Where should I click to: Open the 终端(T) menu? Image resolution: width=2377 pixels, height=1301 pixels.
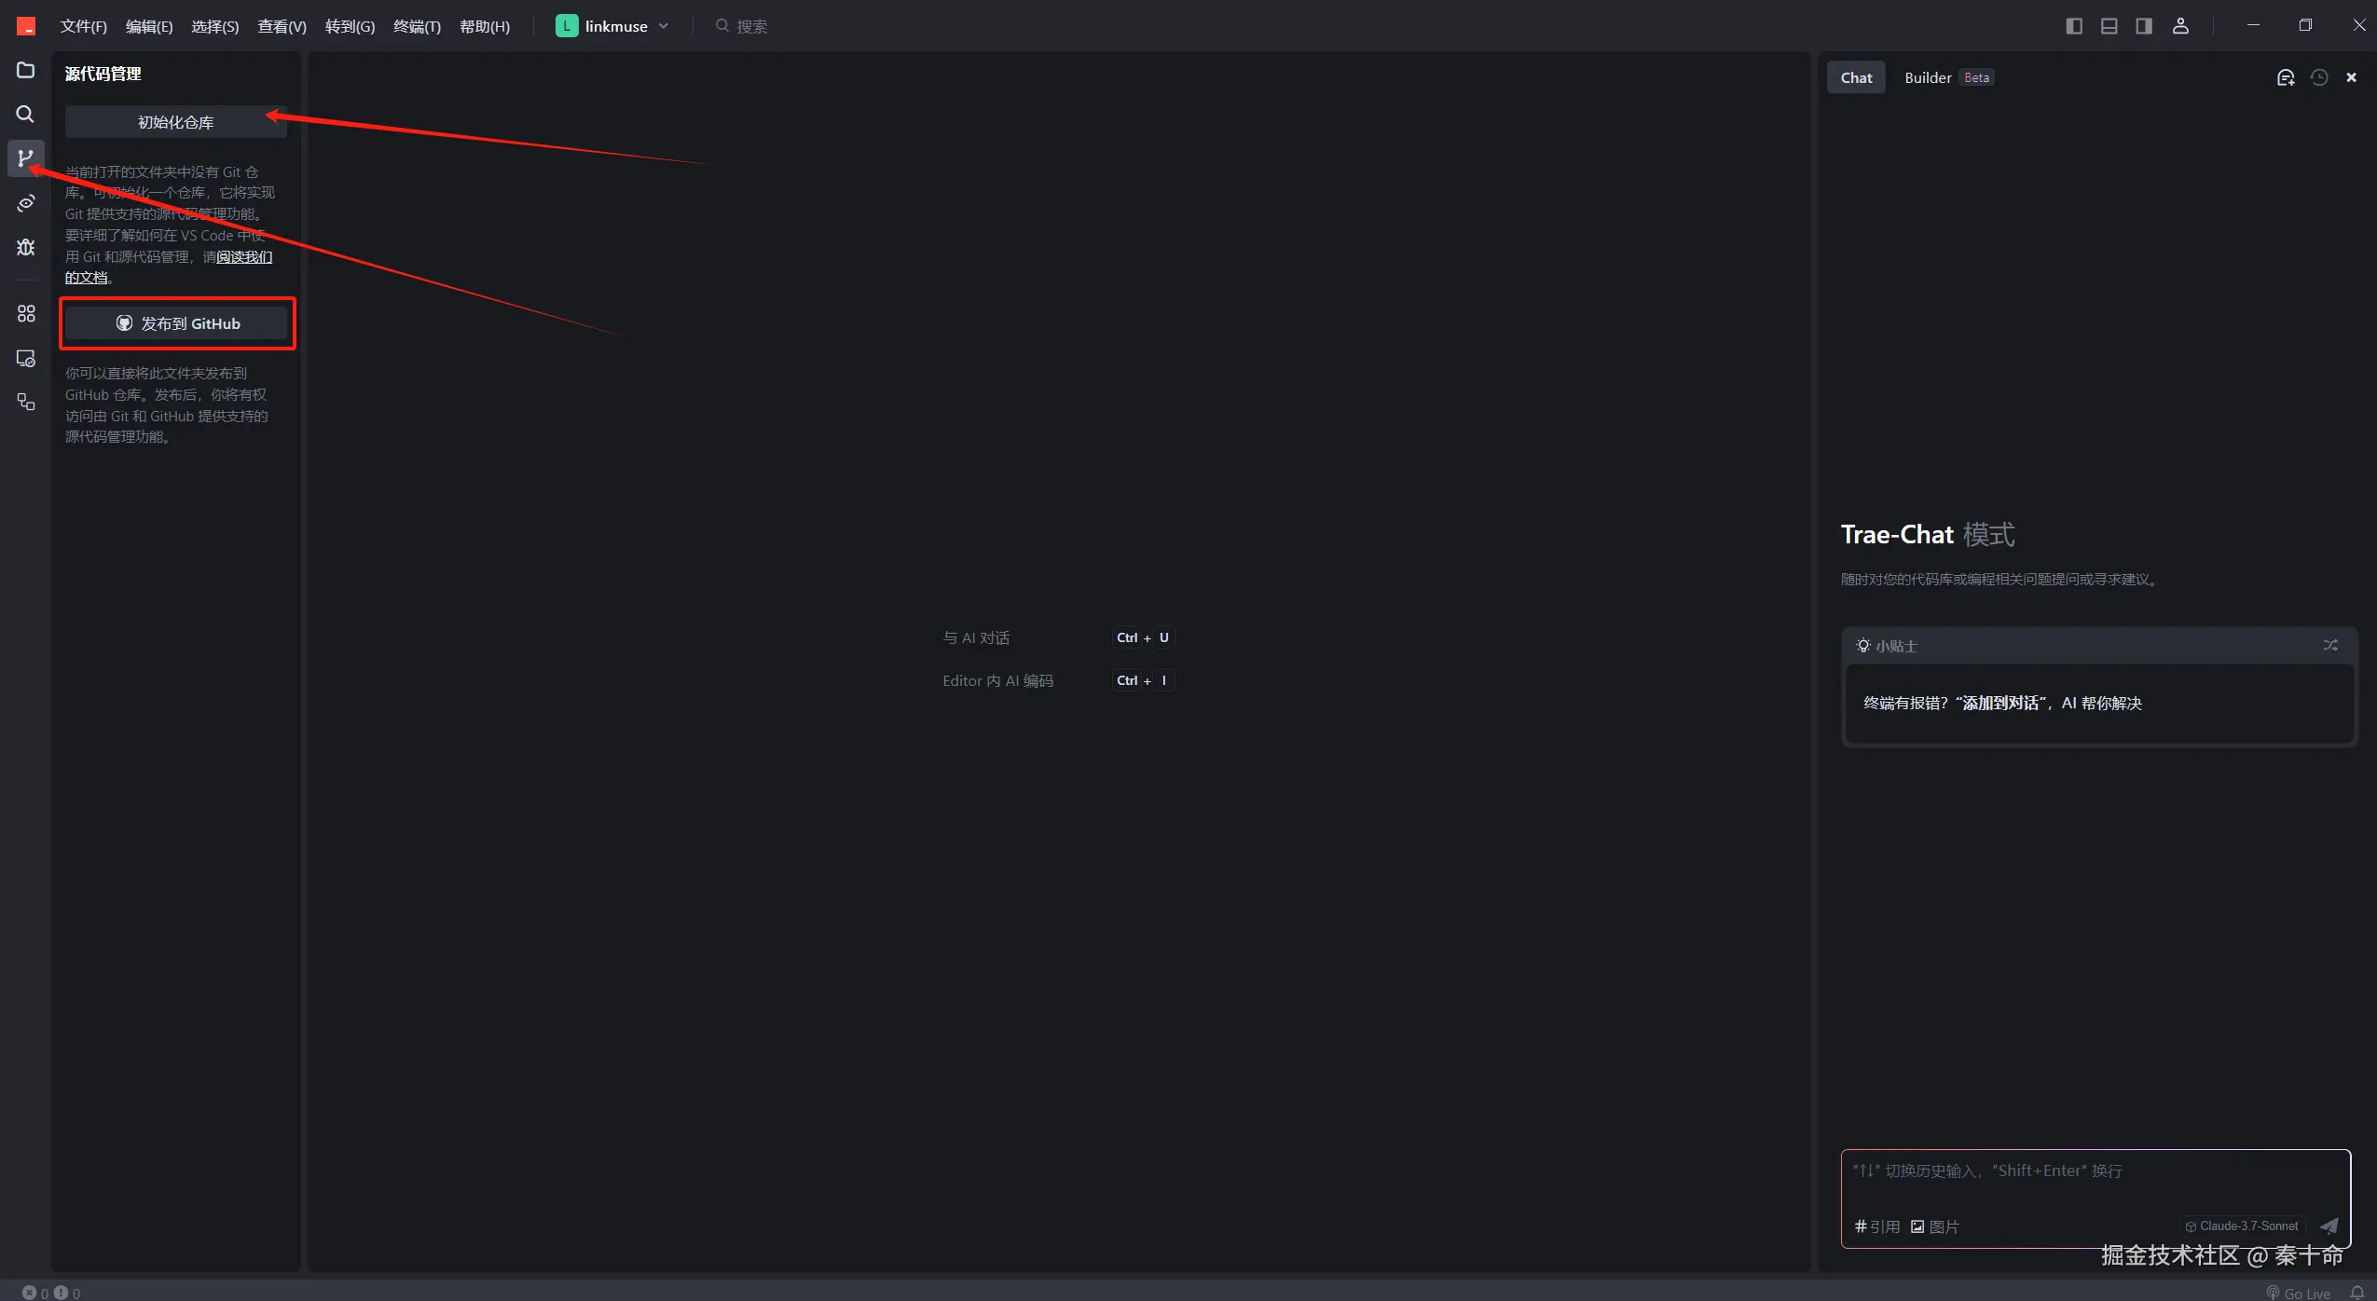pyautogui.click(x=416, y=26)
